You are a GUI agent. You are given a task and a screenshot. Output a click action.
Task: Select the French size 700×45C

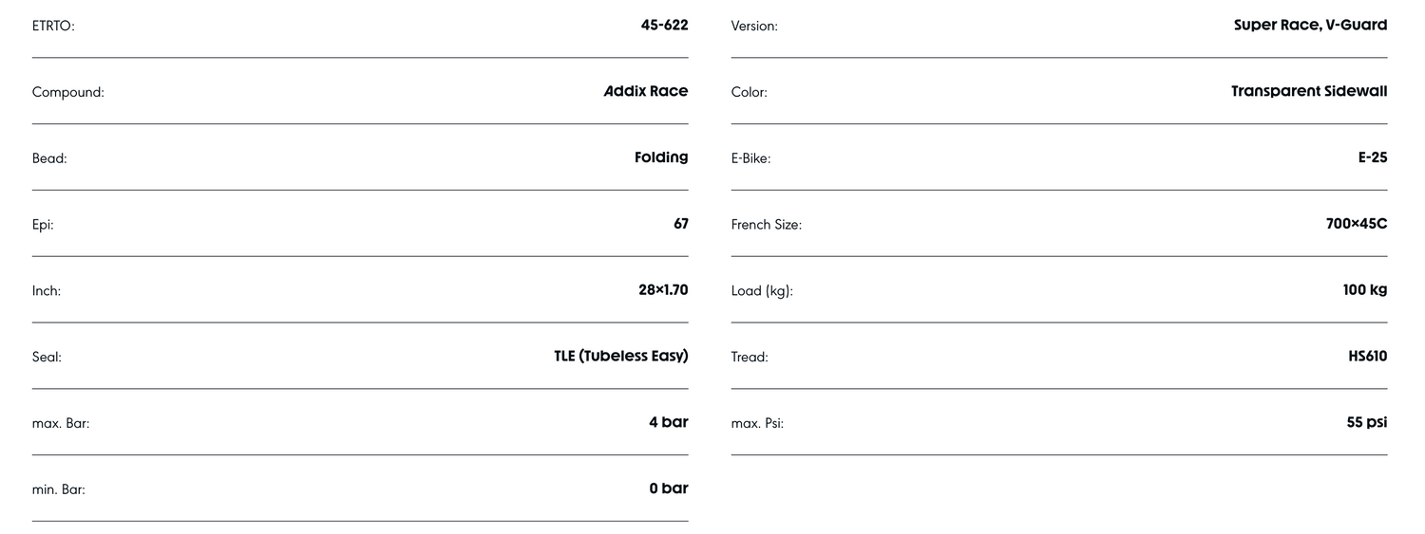1357,224
